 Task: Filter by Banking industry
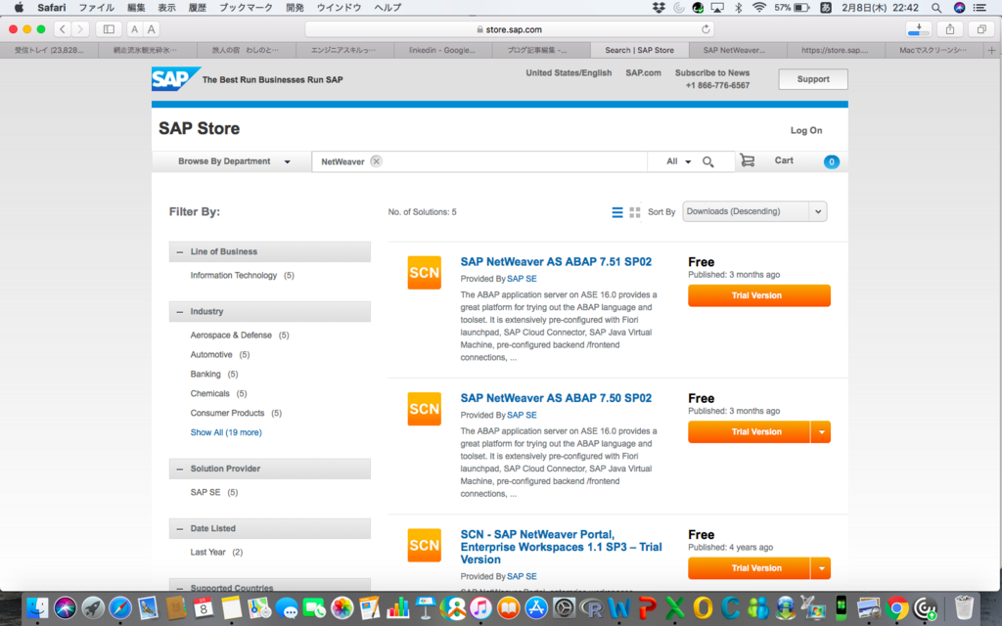[205, 375]
